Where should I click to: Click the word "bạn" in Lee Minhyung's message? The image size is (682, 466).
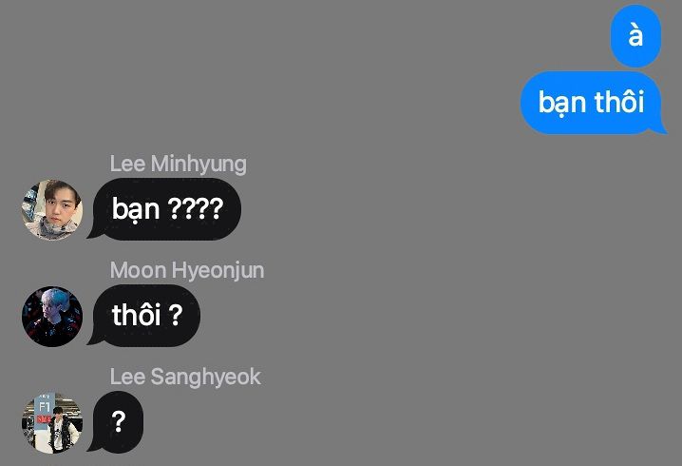coord(136,210)
